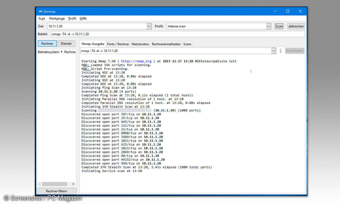This screenshot has height=204, width=340.
Task: Click the abbrechen button
Action: click(x=296, y=26)
